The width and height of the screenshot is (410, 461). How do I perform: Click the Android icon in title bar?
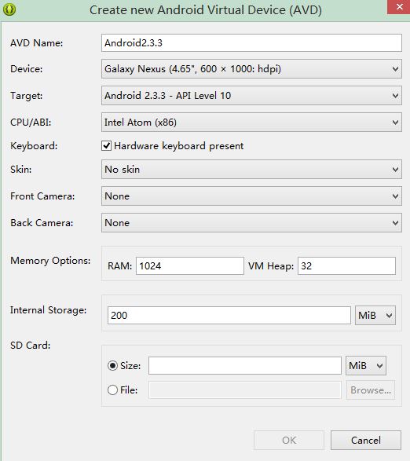[x=9, y=9]
